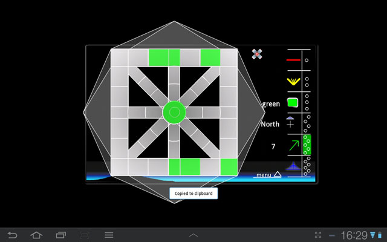Tap the top-left corner cell of grid

tap(120, 58)
